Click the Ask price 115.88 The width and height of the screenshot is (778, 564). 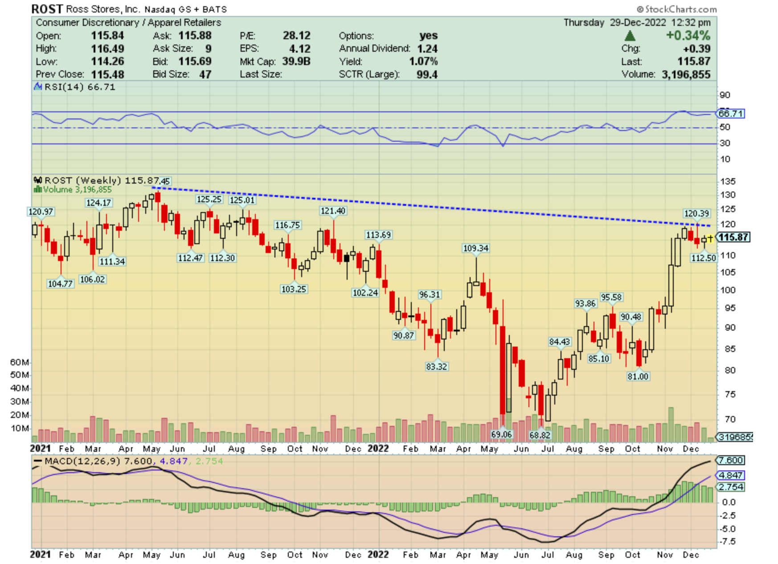(x=195, y=36)
